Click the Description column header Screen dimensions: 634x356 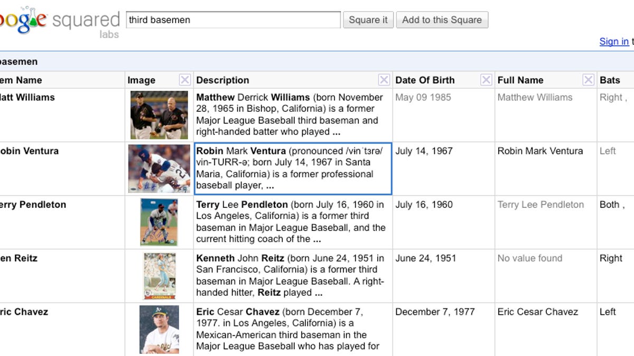click(x=222, y=80)
